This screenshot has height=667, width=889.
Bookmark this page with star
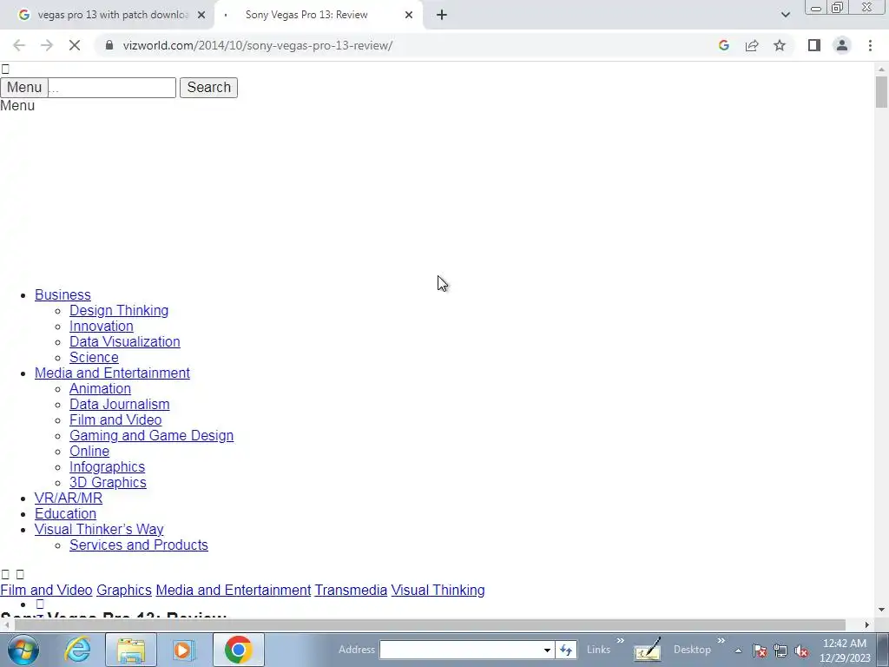[x=780, y=45]
